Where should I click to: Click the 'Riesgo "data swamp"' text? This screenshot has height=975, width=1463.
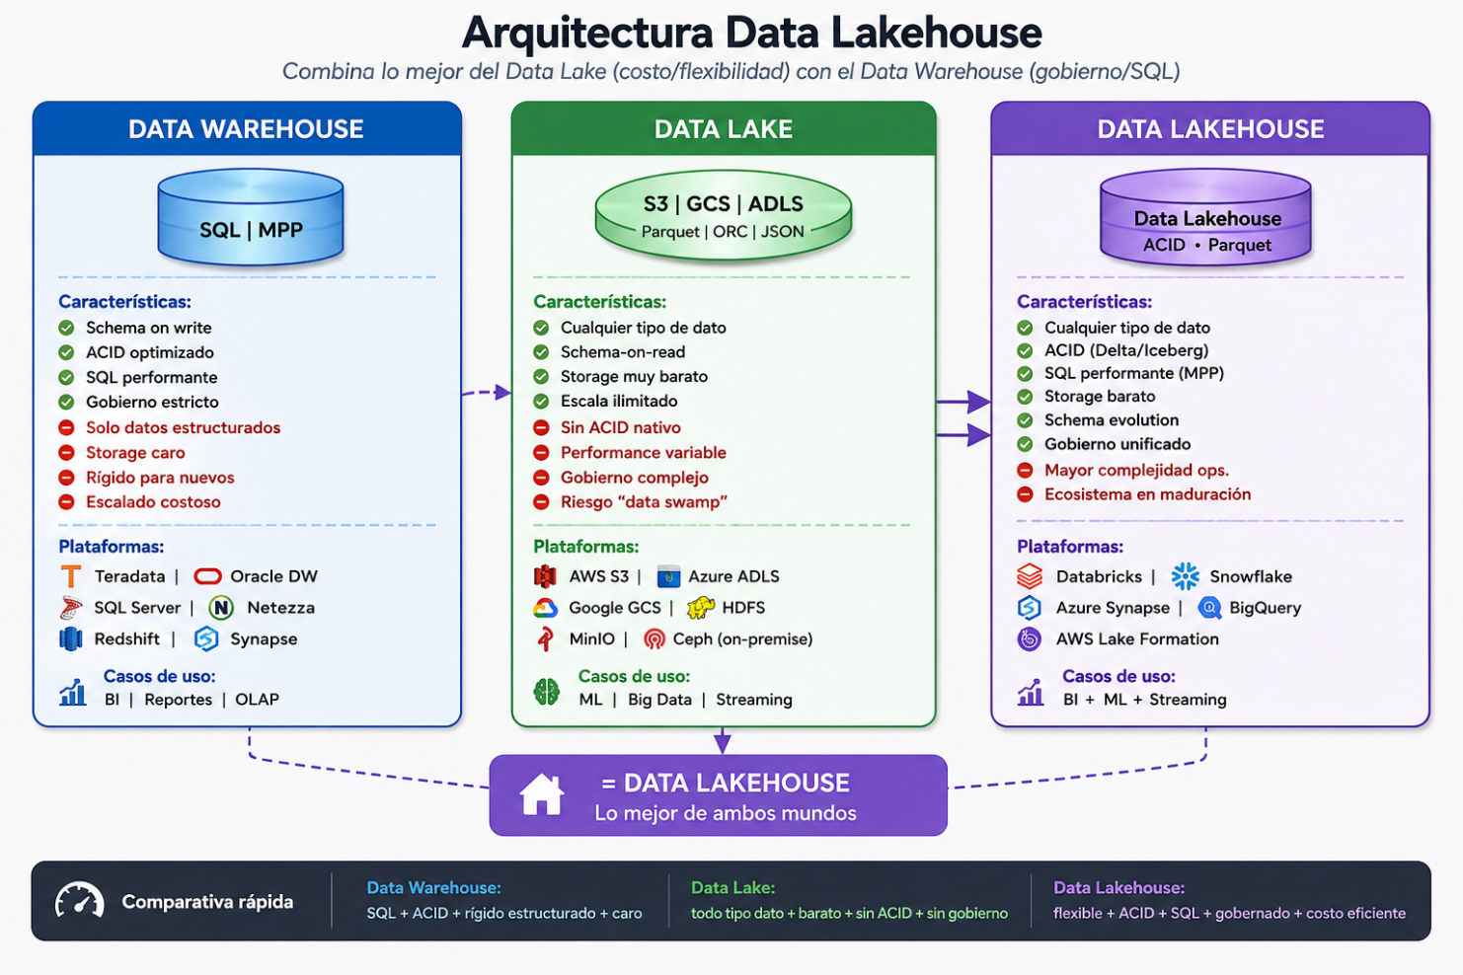click(x=644, y=501)
